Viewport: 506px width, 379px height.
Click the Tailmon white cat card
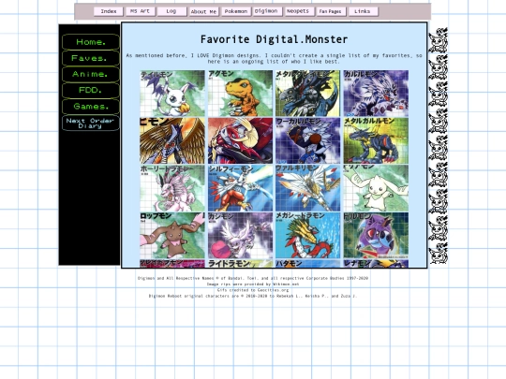(x=172, y=94)
